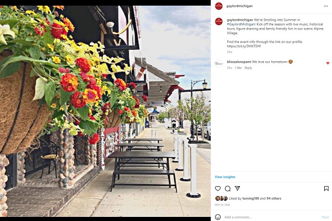This screenshot has height=221, width=332.
Task: Focus the 'Add a comment...' field
Action: click(x=271, y=217)
